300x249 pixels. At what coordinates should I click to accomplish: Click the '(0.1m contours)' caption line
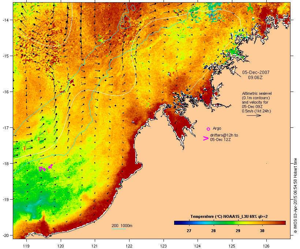click(256, 98)
